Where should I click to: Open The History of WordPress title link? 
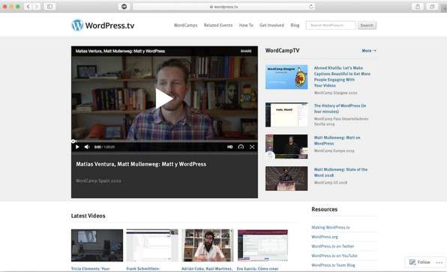(x=340, y=109)
